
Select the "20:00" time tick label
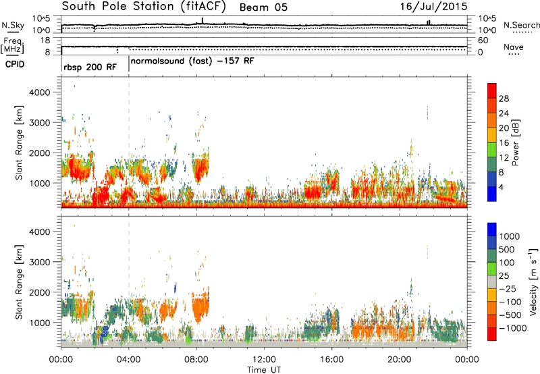400,360
